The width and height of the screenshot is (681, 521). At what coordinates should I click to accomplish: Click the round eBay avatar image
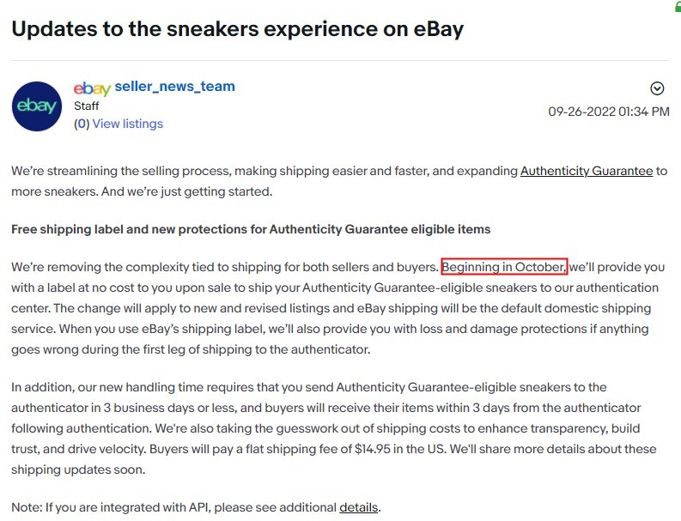[37, 106]
